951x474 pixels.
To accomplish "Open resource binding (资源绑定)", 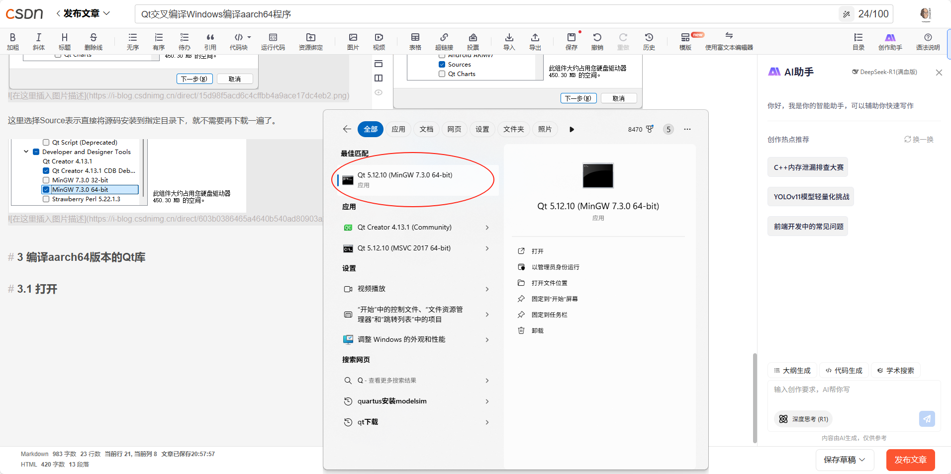I will (x=311, y=41).
